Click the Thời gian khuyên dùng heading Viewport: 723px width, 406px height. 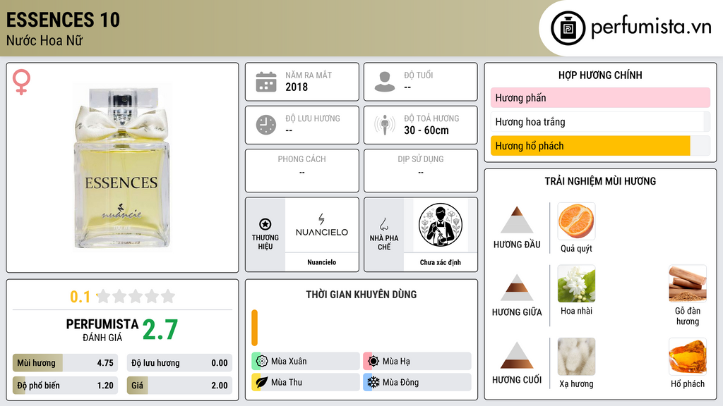[361, 295]
